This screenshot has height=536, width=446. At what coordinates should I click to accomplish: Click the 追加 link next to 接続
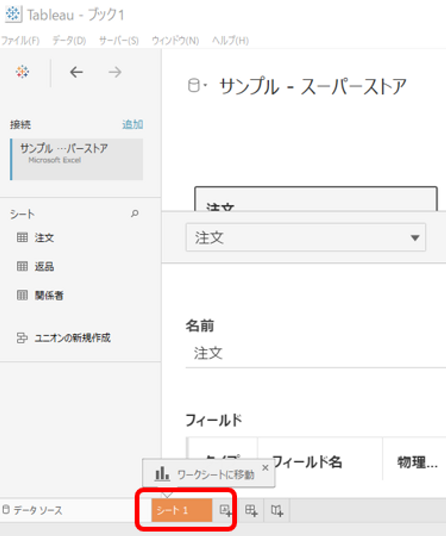[x=133, y=124]
